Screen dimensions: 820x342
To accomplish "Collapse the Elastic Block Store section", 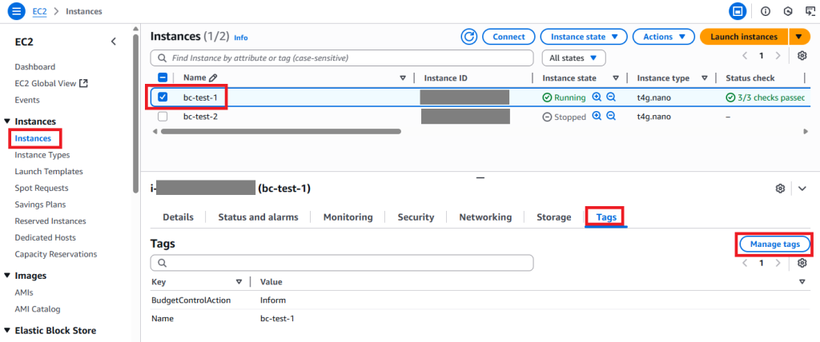I will [x=6, y=331].
